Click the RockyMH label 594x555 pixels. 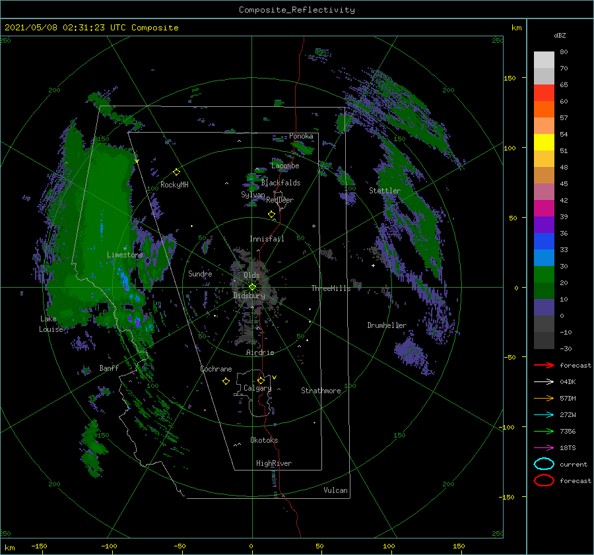pyautogui.click(x=174, y=185)
